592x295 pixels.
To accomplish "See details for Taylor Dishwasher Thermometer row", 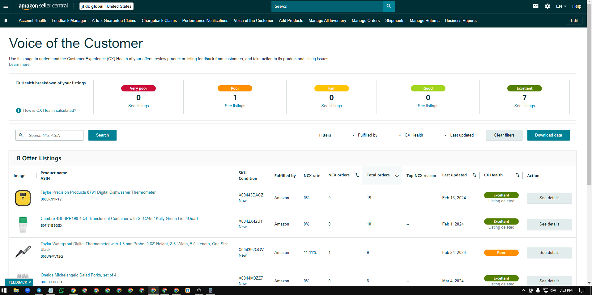I will coord(549,198).
